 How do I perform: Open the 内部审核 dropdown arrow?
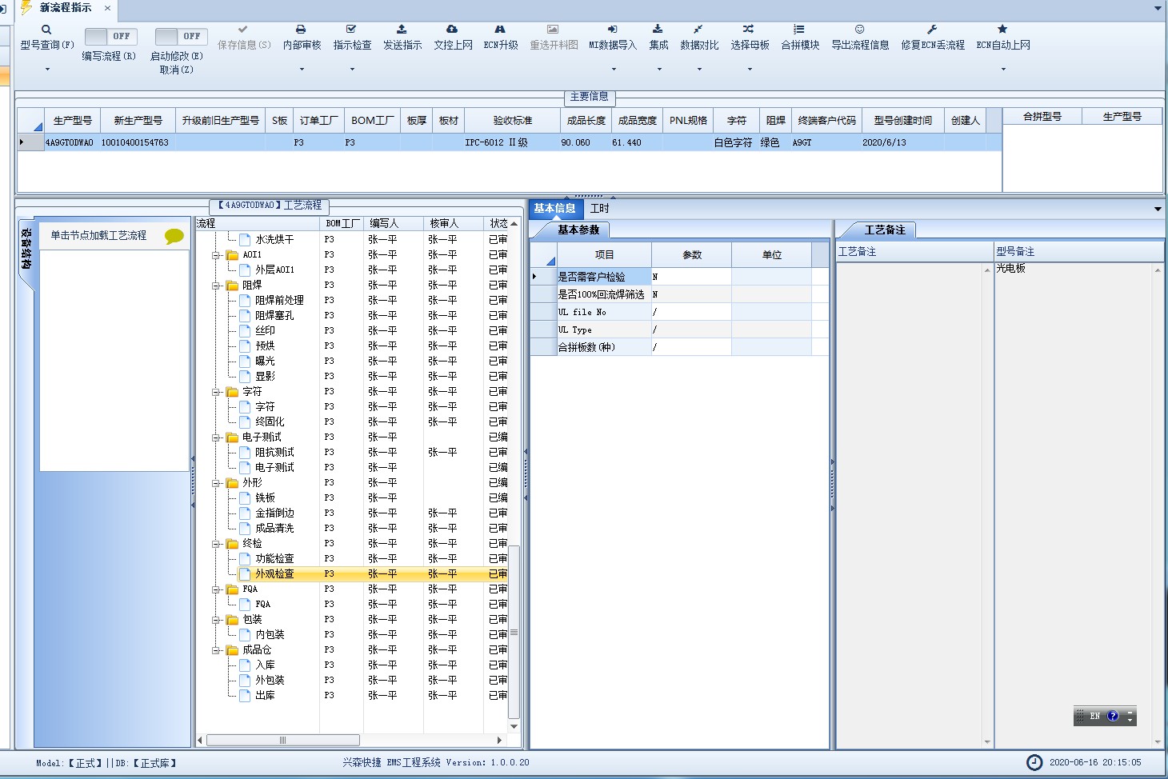(x=302, y=70)
